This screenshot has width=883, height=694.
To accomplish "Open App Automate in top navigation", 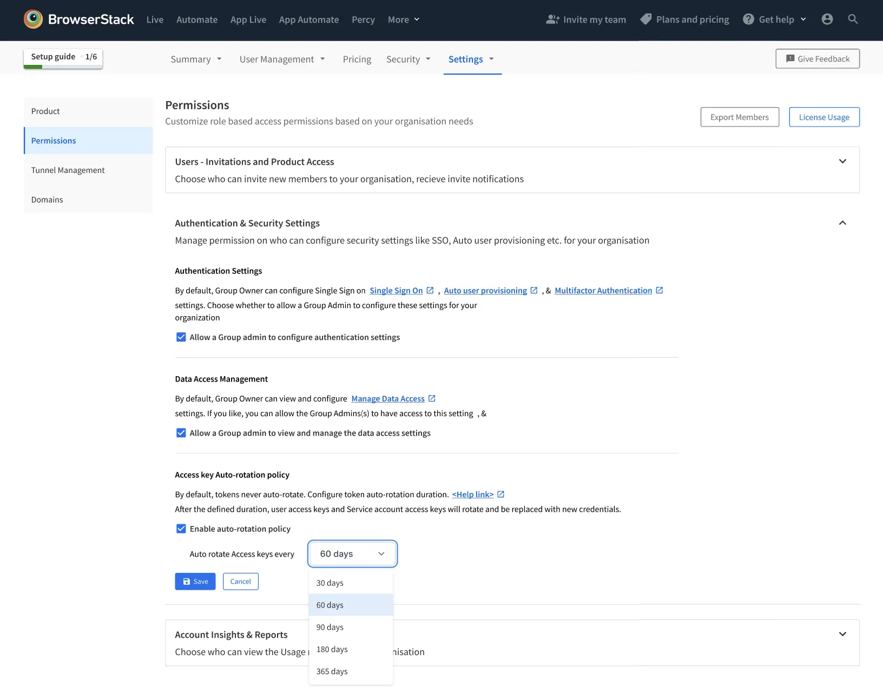I will [309, 19].
